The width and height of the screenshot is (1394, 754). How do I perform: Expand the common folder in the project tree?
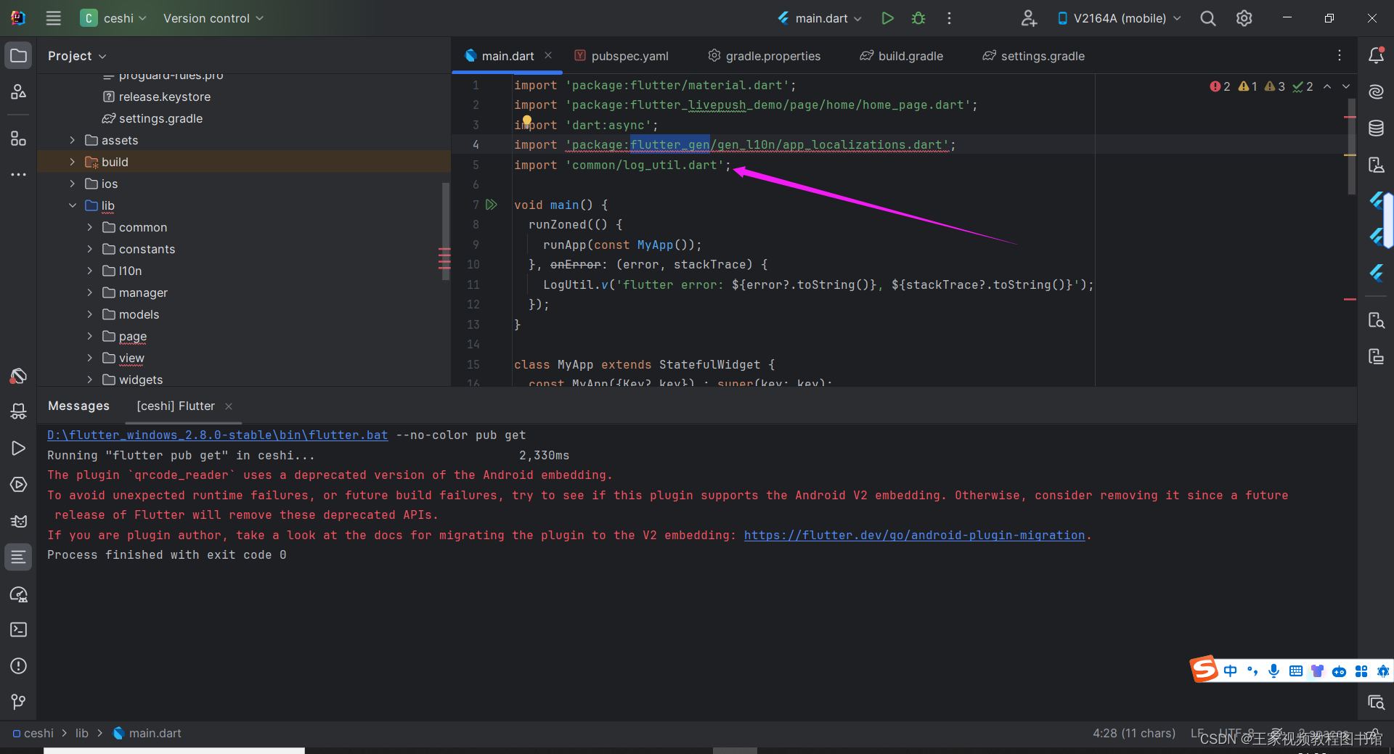[x=89, y=227]
